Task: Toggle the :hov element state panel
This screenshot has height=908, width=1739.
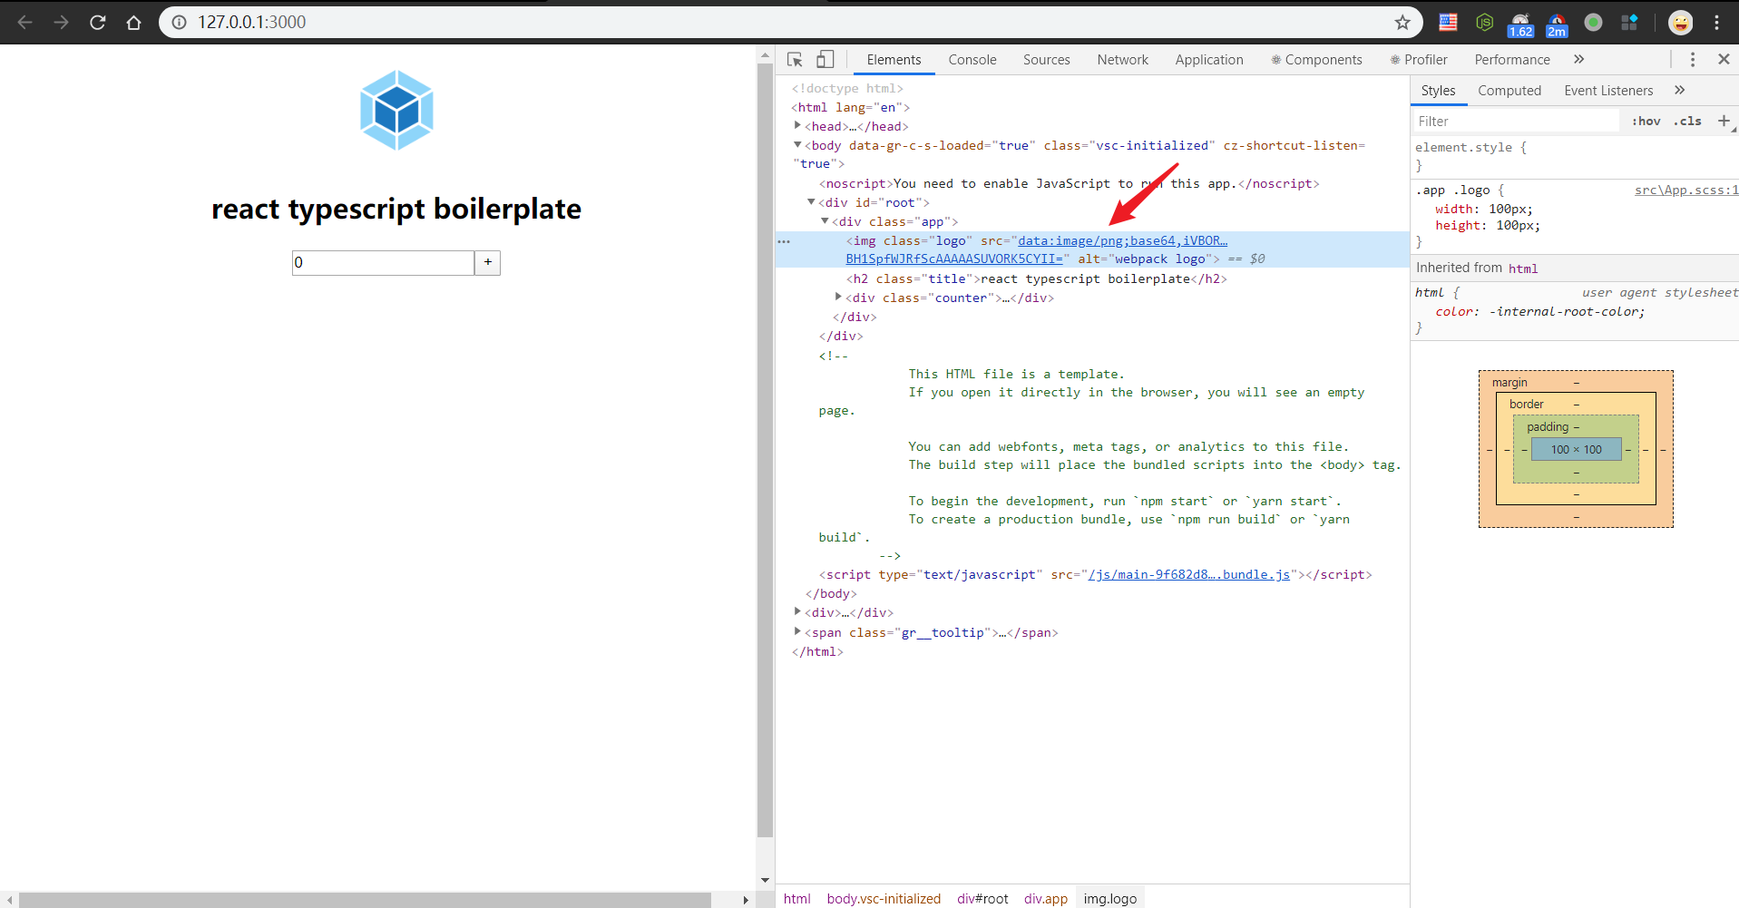Action: (x=1646, y=122)
